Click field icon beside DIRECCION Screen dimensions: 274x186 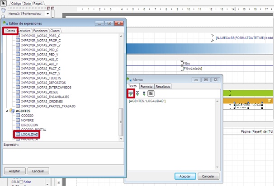pyautogui.click(x=18, y=125)
